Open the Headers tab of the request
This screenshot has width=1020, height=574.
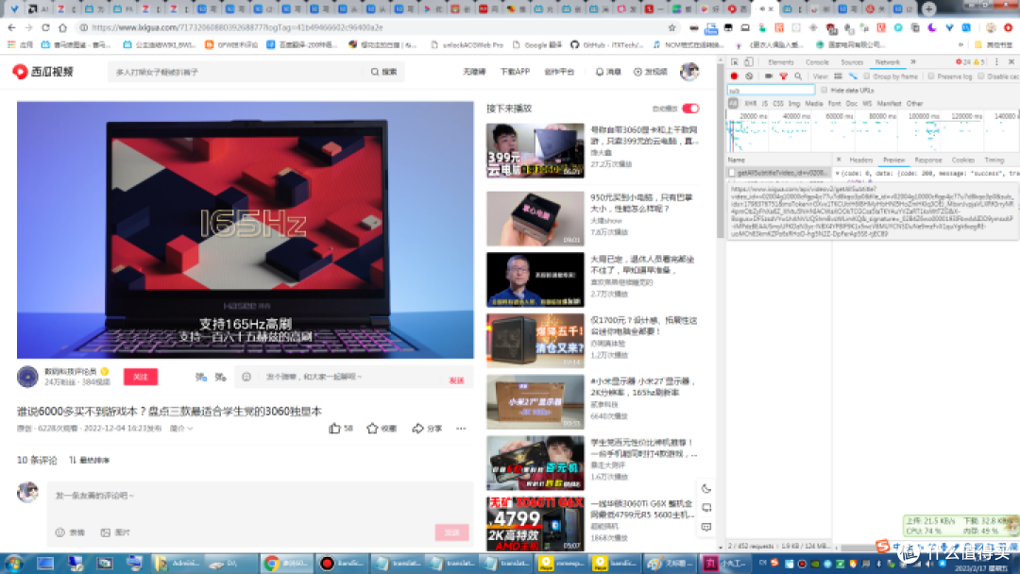point(860,160)
